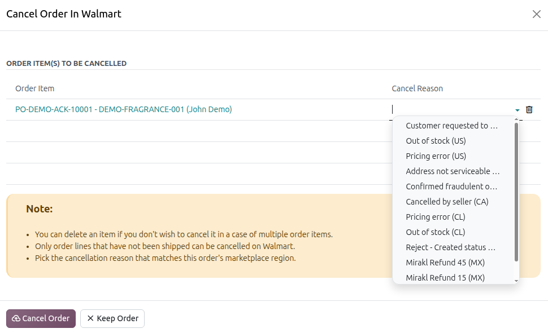The image size is (548, 333).
Task: Click the 'Order Item' column header
Action: pos(34,88)
